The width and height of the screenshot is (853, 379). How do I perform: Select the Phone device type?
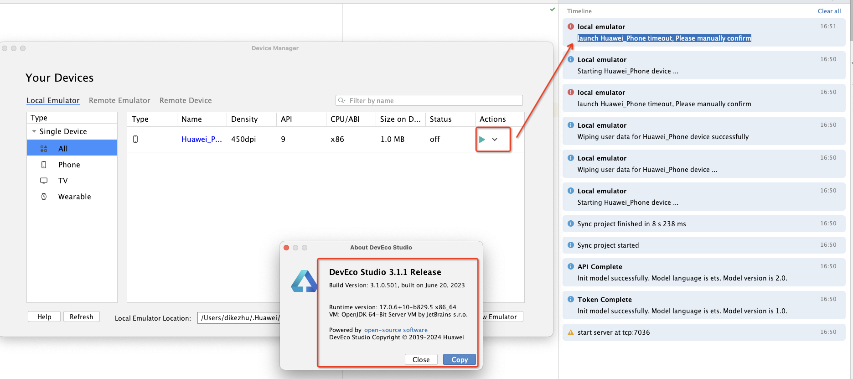(69, 165)
